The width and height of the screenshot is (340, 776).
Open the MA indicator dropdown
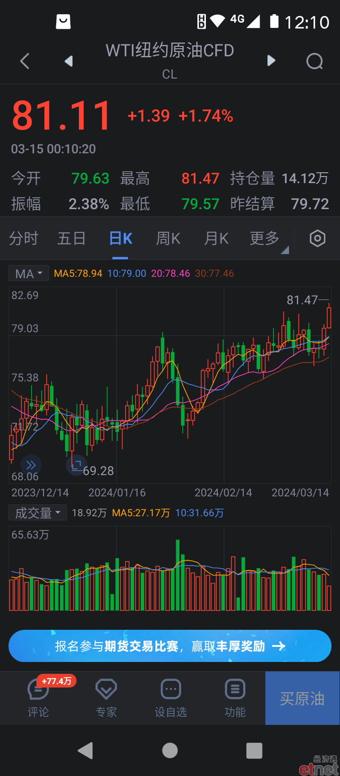[x=29, y=273]
